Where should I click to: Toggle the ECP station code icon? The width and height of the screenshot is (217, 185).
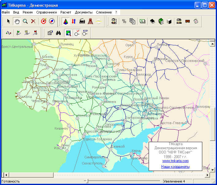tap(85, 33)
